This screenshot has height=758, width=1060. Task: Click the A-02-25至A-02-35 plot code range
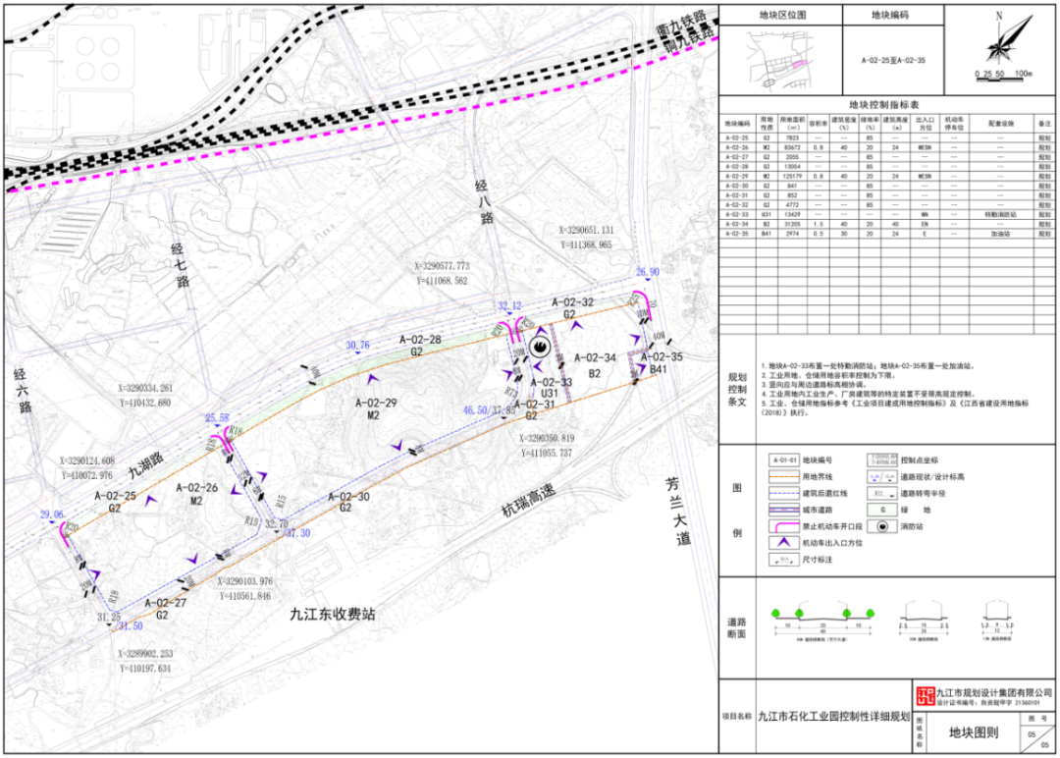tap(893, 60)
